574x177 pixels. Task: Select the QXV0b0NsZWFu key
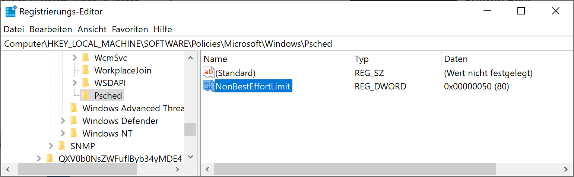pos(120,159)
